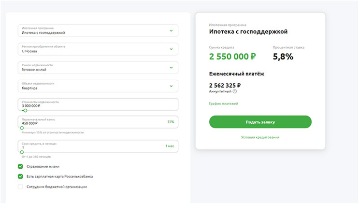Viewport: 359px width, 204px height.
Task: Click the Срок кредита slider handle
Action: (22, 152)
